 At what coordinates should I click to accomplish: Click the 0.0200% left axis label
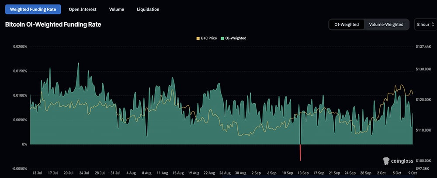click(20, 46)
